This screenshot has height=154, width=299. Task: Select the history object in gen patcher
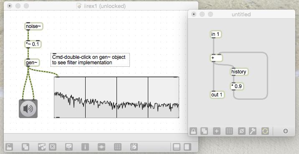click(x=239, y=72)
